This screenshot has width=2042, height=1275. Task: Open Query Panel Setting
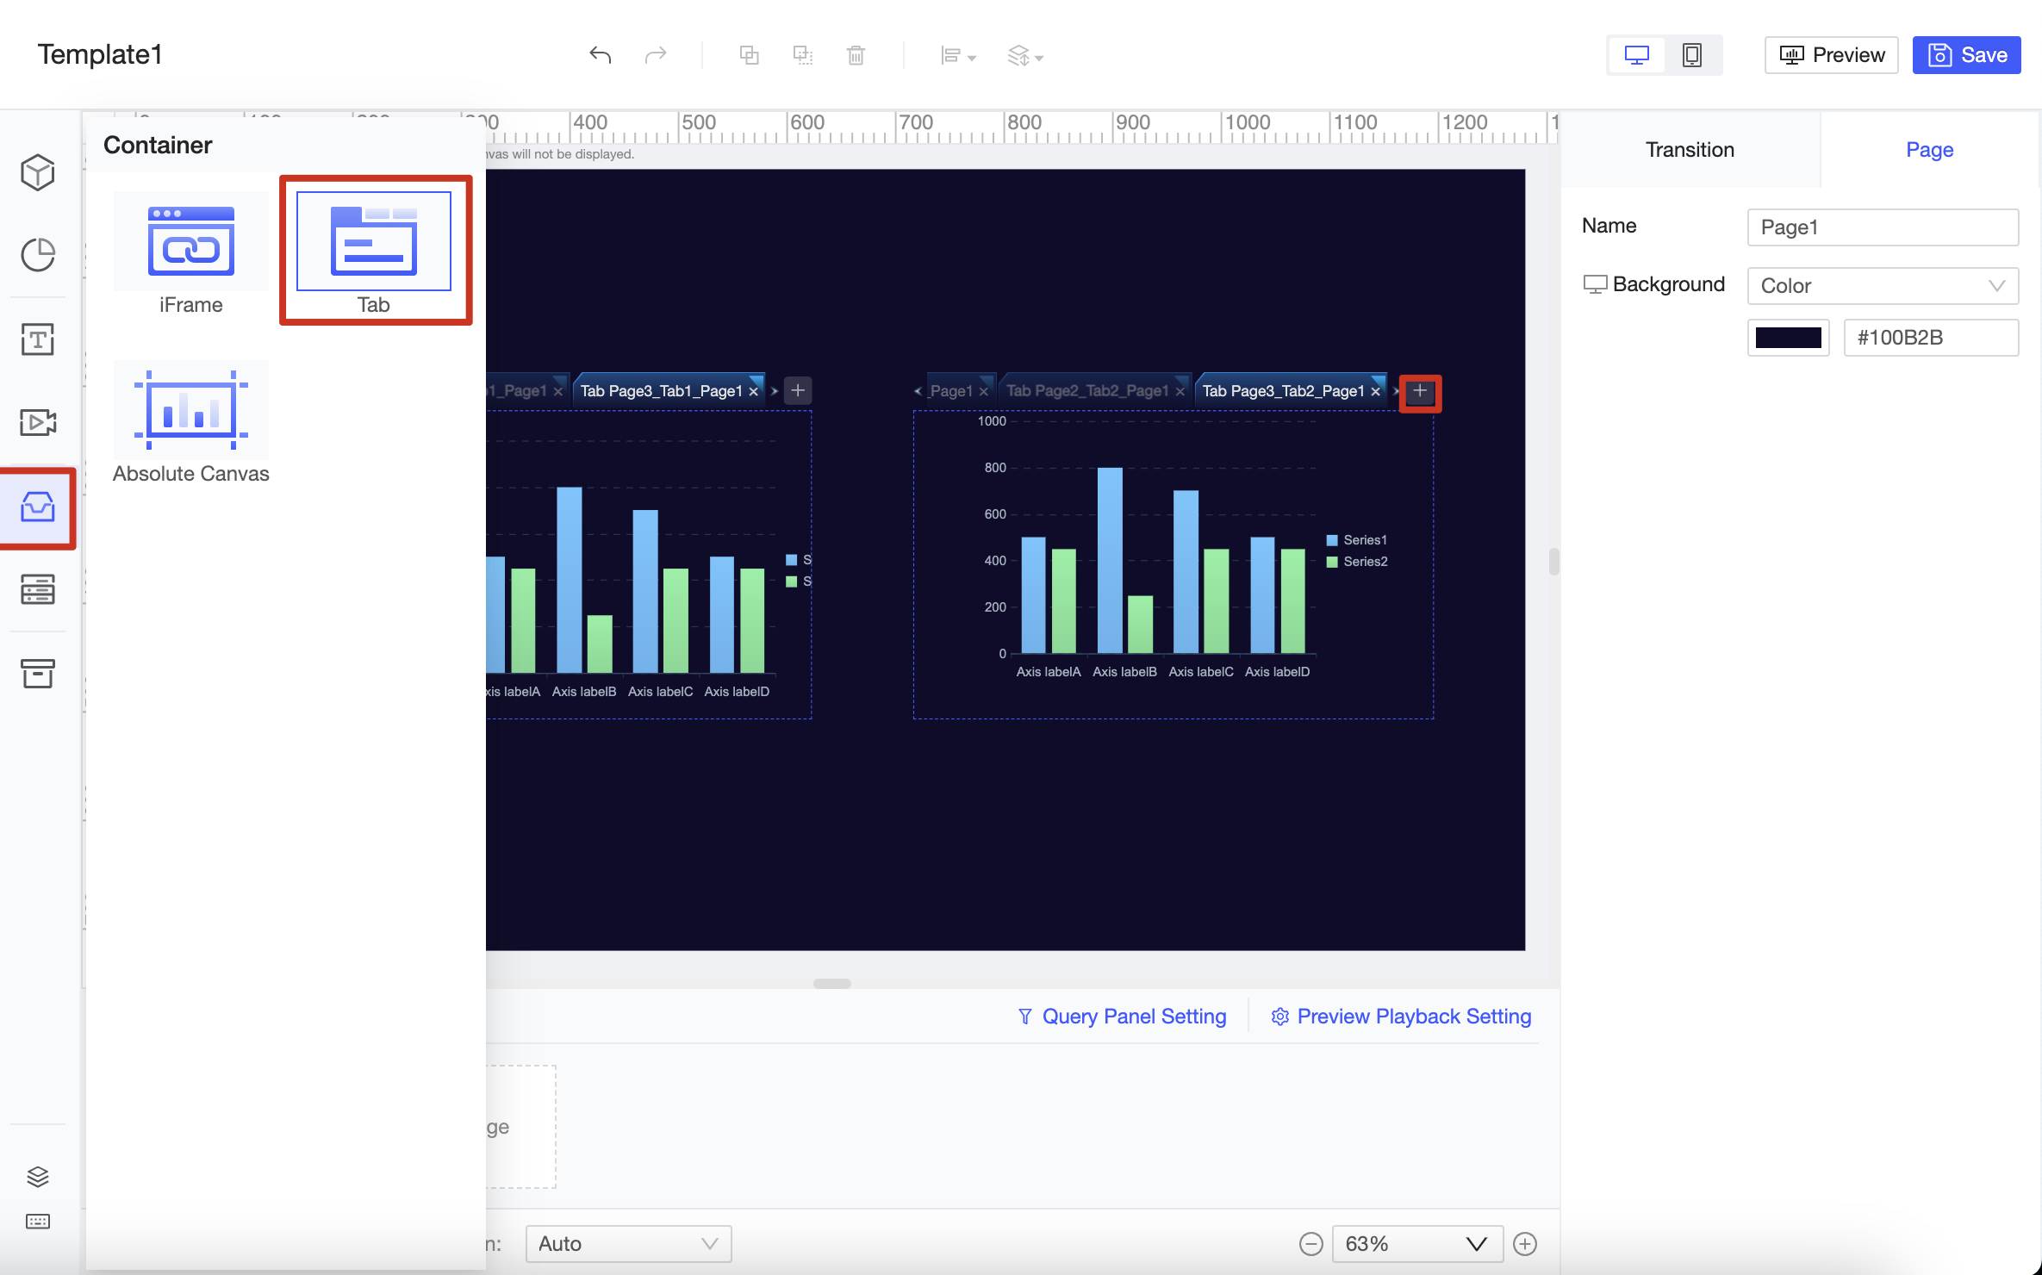1122,1016
